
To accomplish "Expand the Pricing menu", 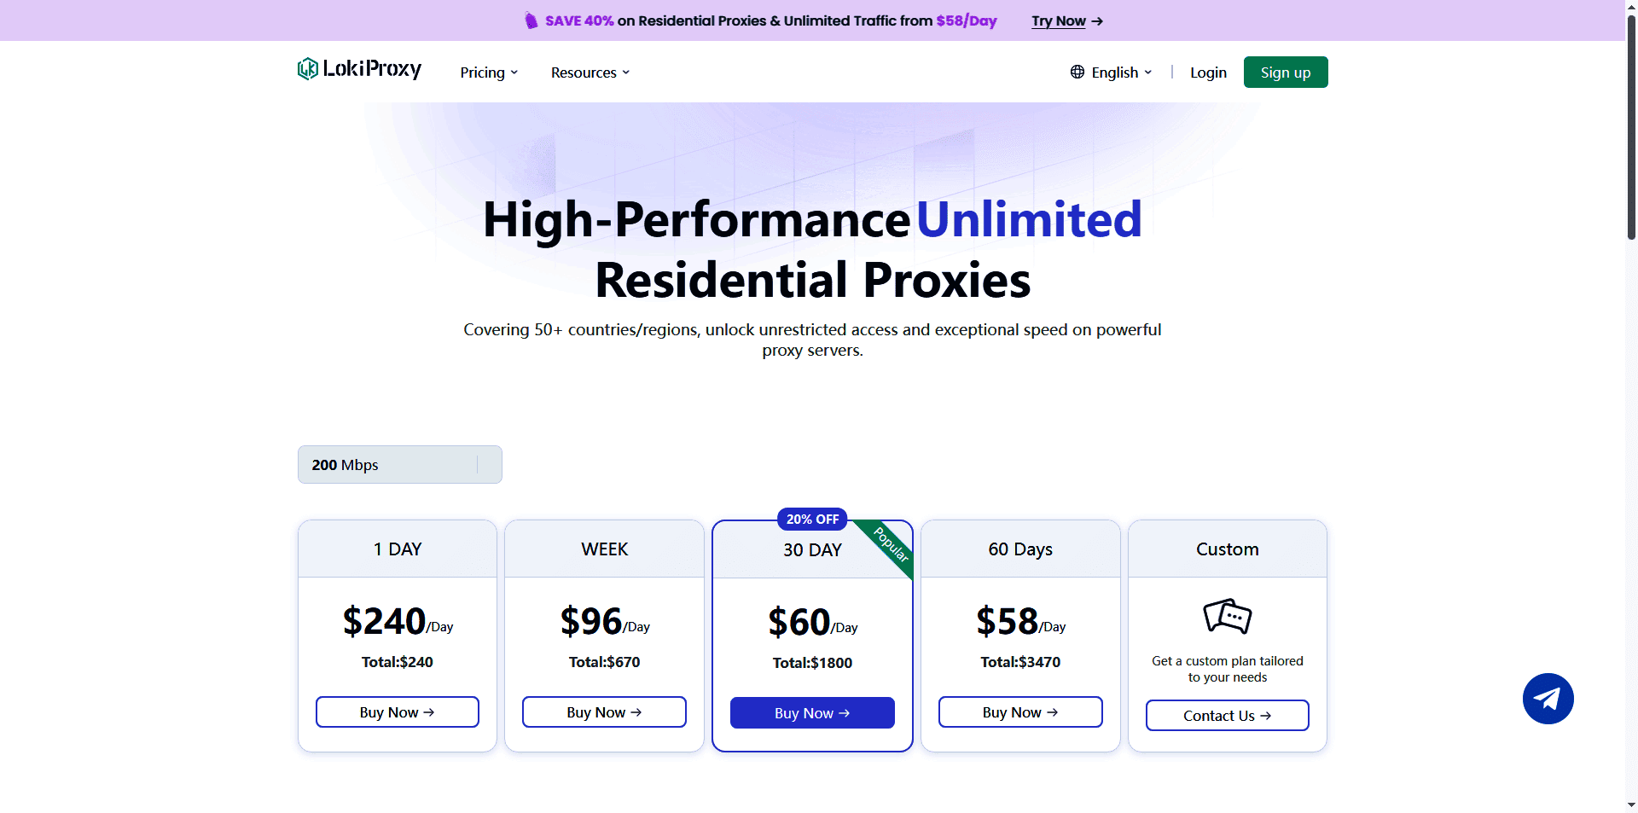I will [489, 73].
